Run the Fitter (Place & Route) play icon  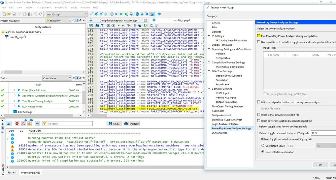click(20, 90)
